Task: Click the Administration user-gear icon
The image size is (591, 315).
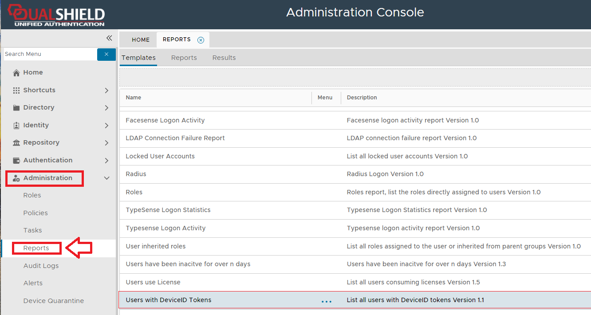Action: pos(16,178)
